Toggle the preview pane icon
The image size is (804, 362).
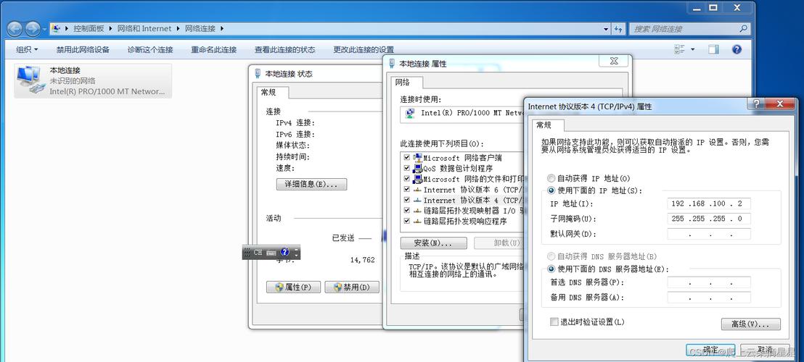[714, 50]
